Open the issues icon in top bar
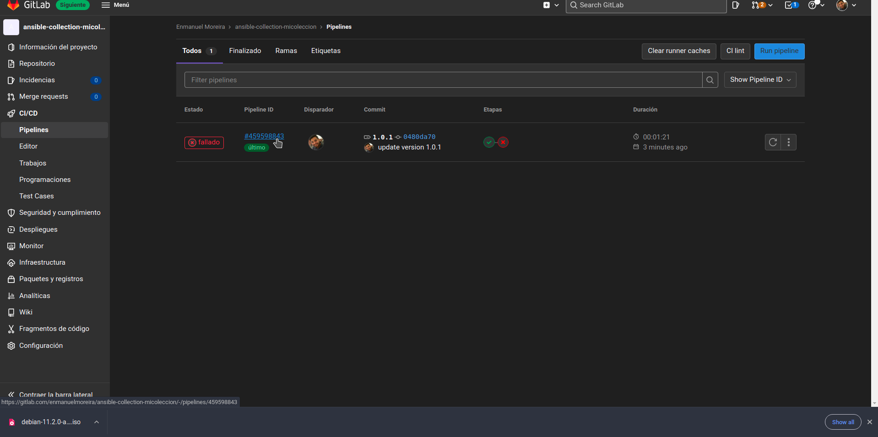Screen dimensions: 878x437 click(736, 5)
